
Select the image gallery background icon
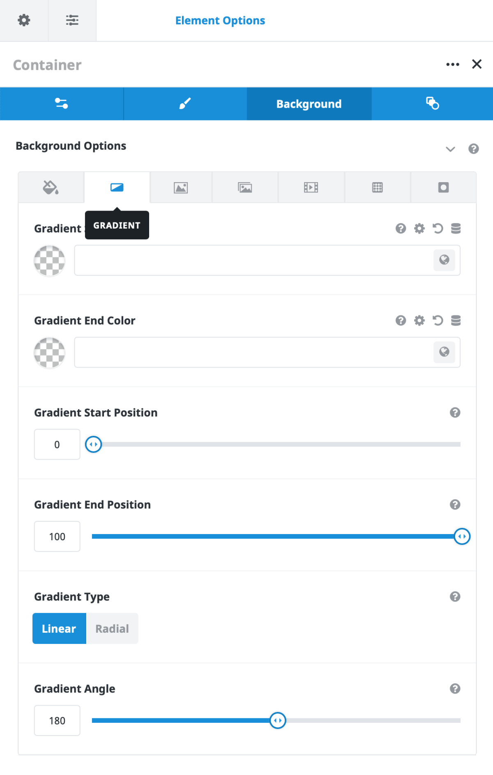click(x=245, y=187)
